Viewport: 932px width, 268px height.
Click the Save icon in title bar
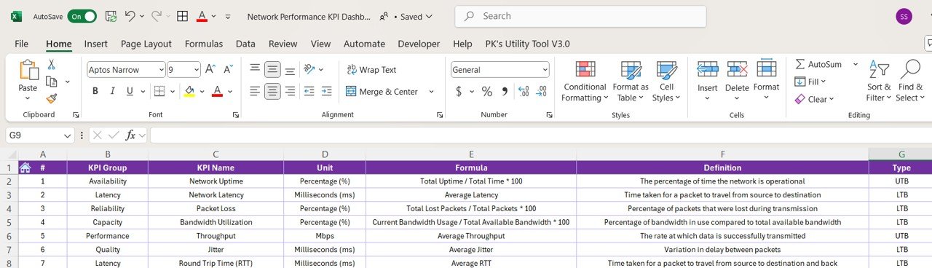point(111,16)
